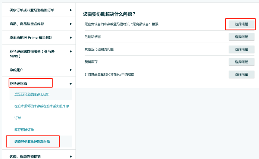Viewport: 259px width, 159px height.
Task: Open the 亚马逊商城网络服务 category
Action: pos(32,54)
